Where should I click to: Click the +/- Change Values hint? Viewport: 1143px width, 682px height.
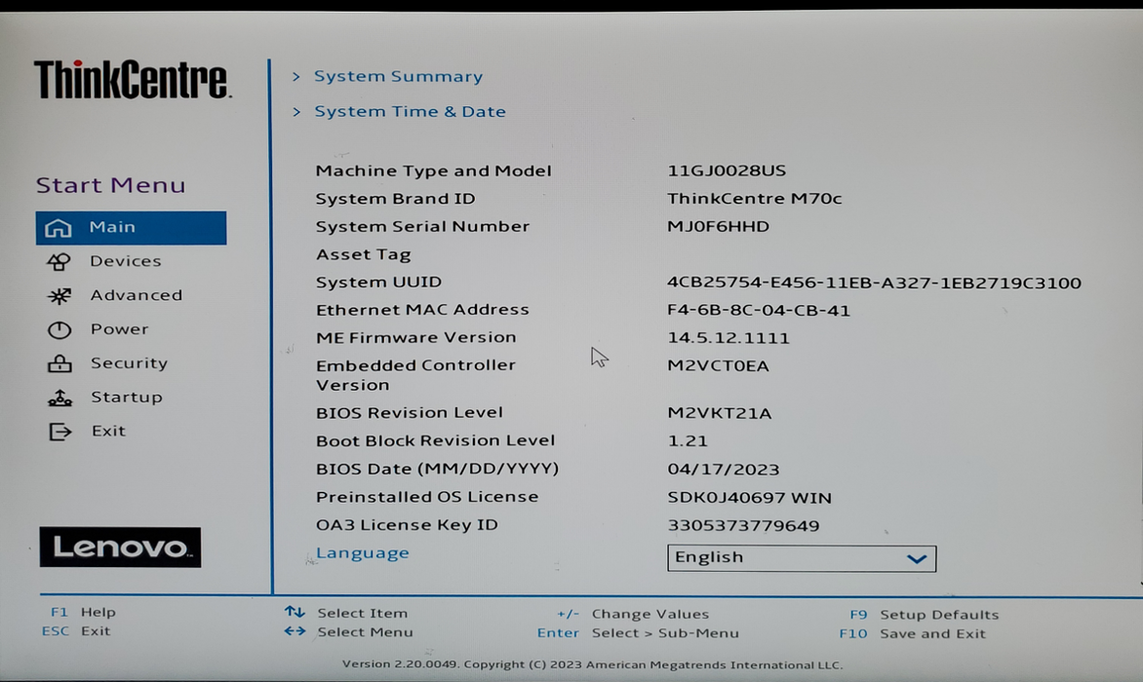pos(633,615)
